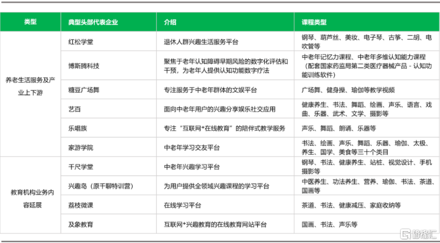Screen dimensions: 440x243
Task: Select the description 退休人群兴趣生活服务平台
Action: click(201, 42)
